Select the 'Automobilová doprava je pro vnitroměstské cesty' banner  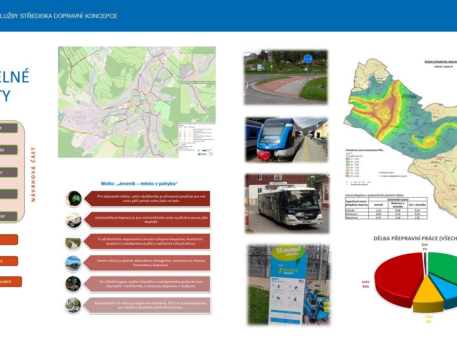(x=147, y=219)
